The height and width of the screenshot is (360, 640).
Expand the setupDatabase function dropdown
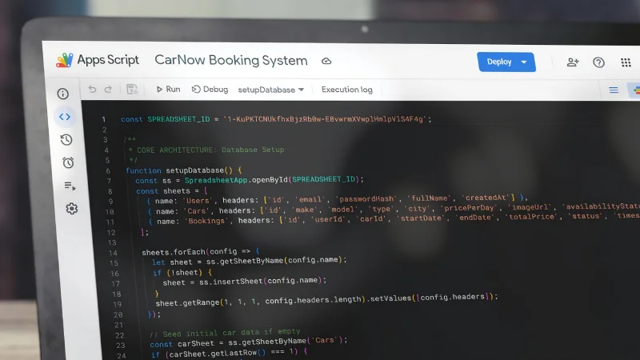click(x=271, y=90)
